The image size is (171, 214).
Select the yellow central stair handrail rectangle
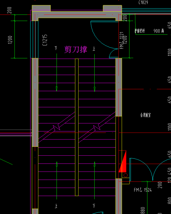point(77,127)
